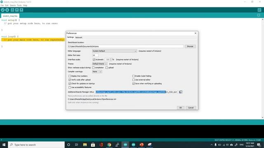Click the preferences.txt file path link

[x=92, y=99]
